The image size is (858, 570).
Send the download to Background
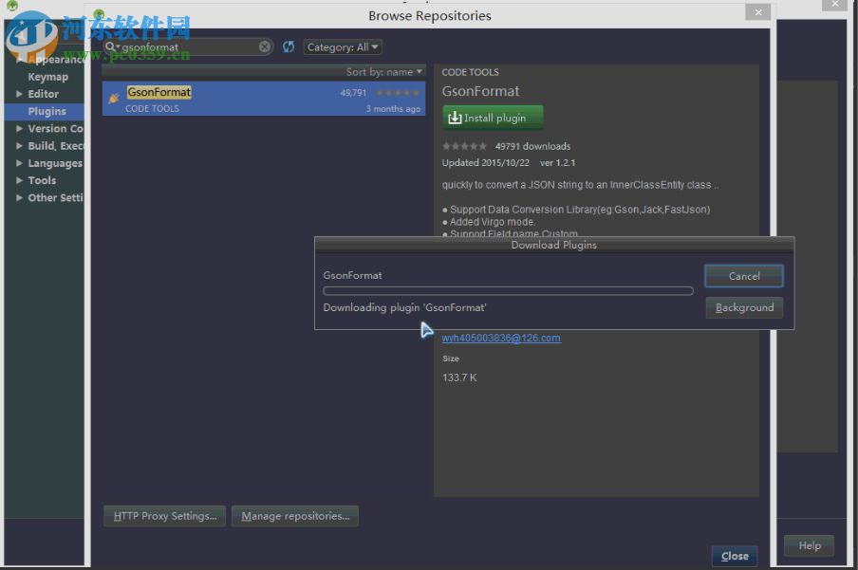[x=744, y=307]
